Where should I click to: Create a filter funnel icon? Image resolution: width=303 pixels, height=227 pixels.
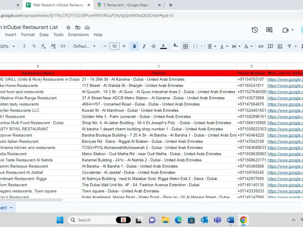(289, 46)
